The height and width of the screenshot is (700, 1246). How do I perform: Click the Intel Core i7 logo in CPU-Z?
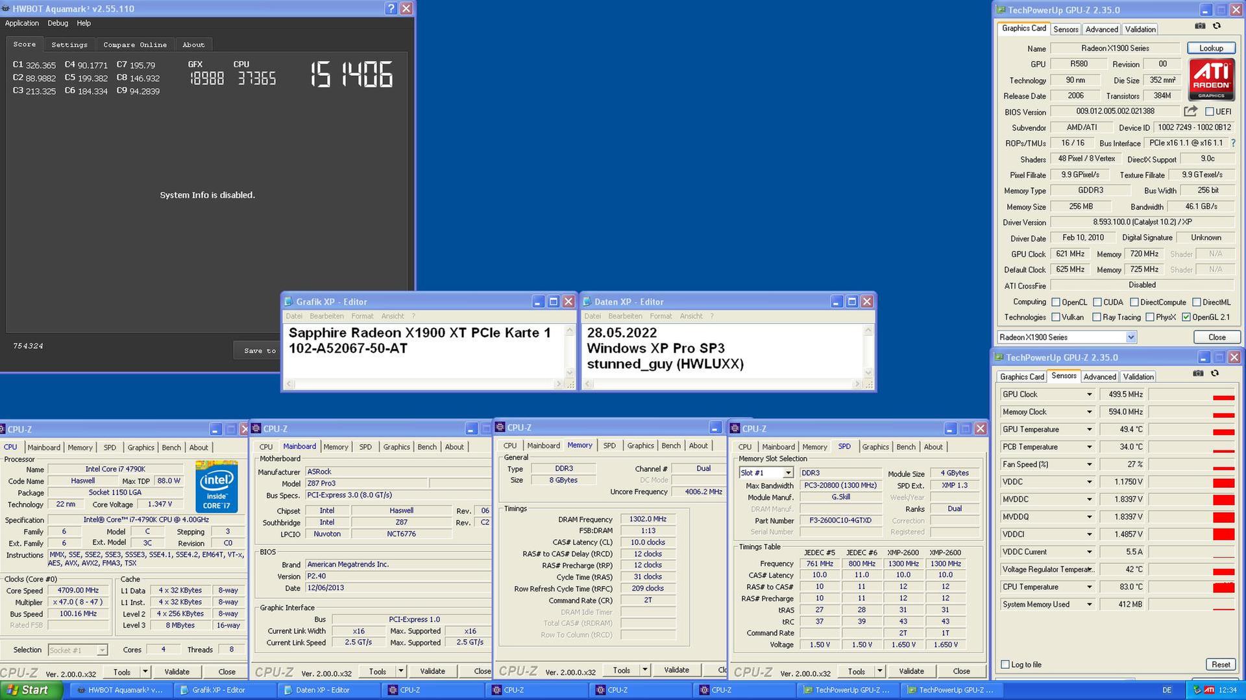(x=216, y=487)
